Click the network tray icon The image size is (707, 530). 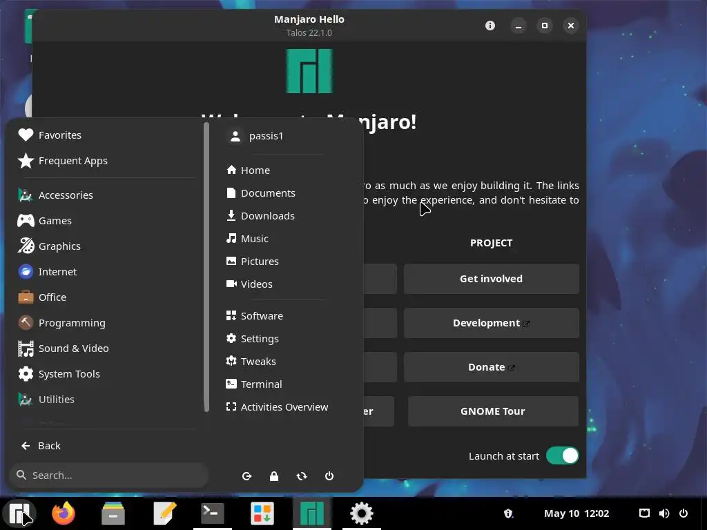point(644,513)
